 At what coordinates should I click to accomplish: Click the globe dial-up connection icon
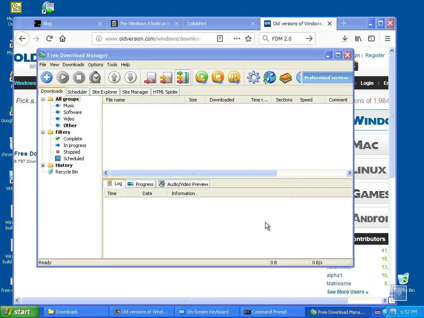pos(270,77)
